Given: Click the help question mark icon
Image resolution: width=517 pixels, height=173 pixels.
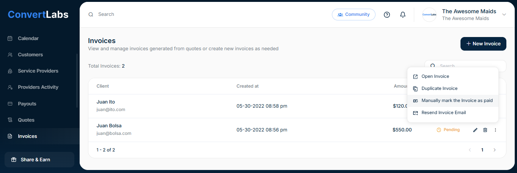Looking at the screenshot, I should click(x=387, y=15).
